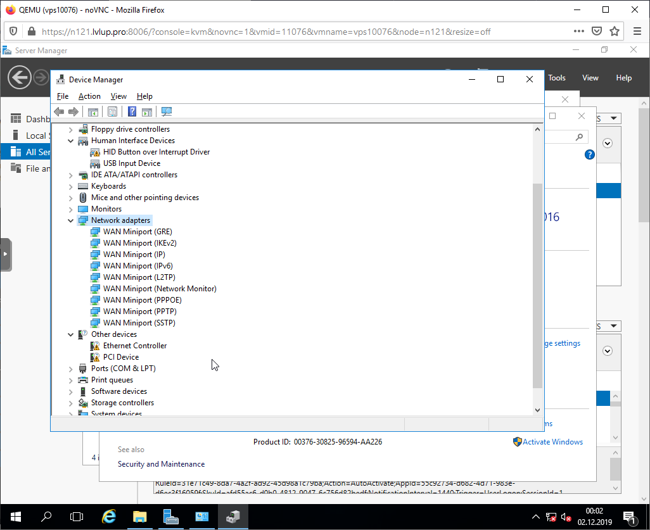Click Show/Hide Console Tree toolbar icon
Screen dimensions: 650x530
(92, 112)
